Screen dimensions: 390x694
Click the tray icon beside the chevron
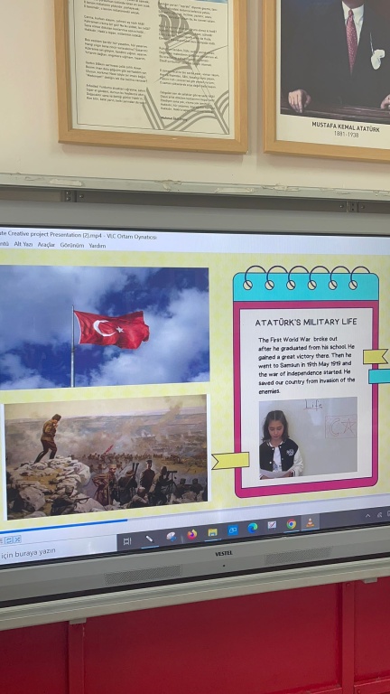coord(379,515)
